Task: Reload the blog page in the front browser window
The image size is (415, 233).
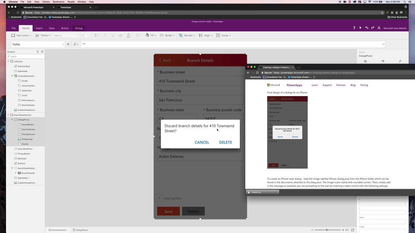Action: click(x=257, y=72)
